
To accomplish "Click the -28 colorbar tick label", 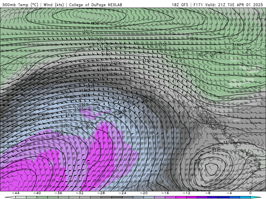I will point(101,193).
